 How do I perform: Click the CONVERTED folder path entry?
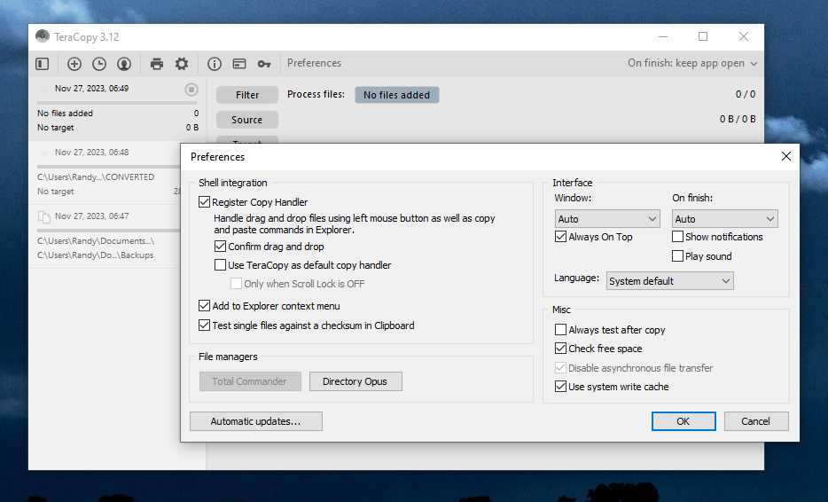coord(96,177)
